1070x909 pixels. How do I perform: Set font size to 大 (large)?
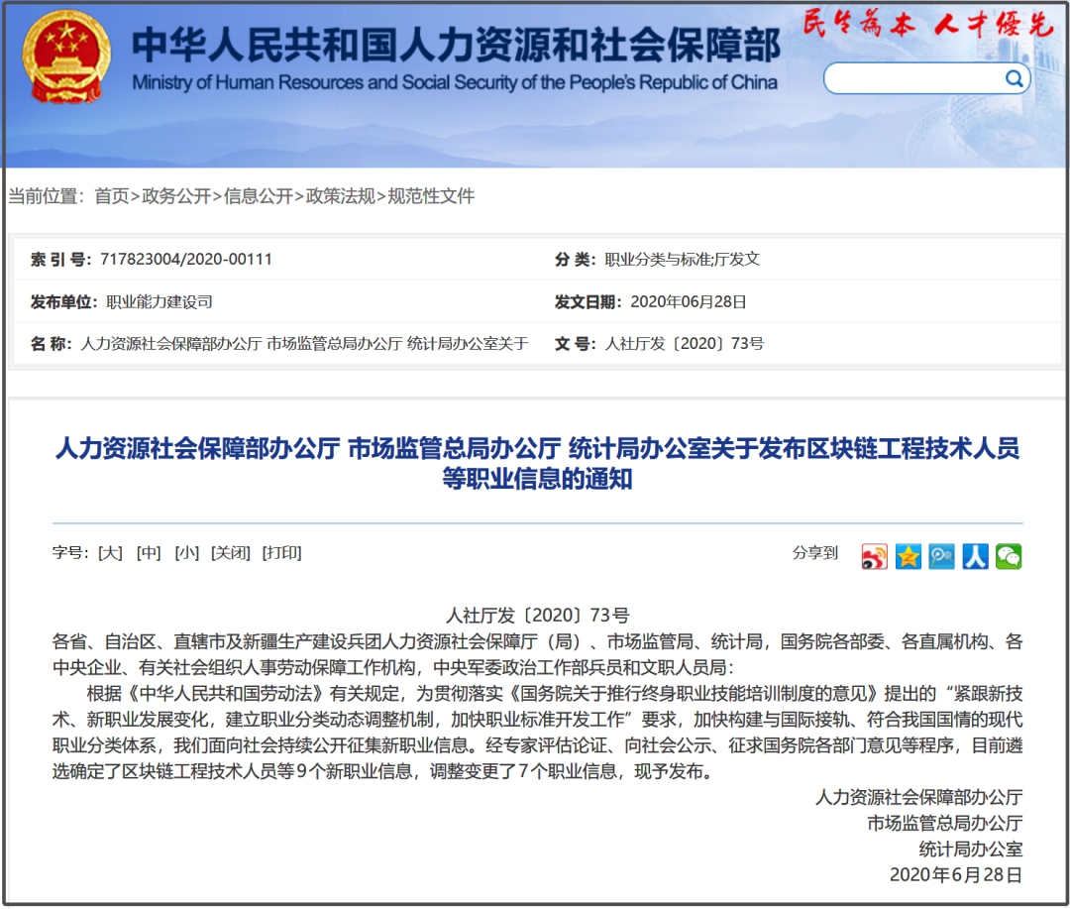click(x=110, y=553)
